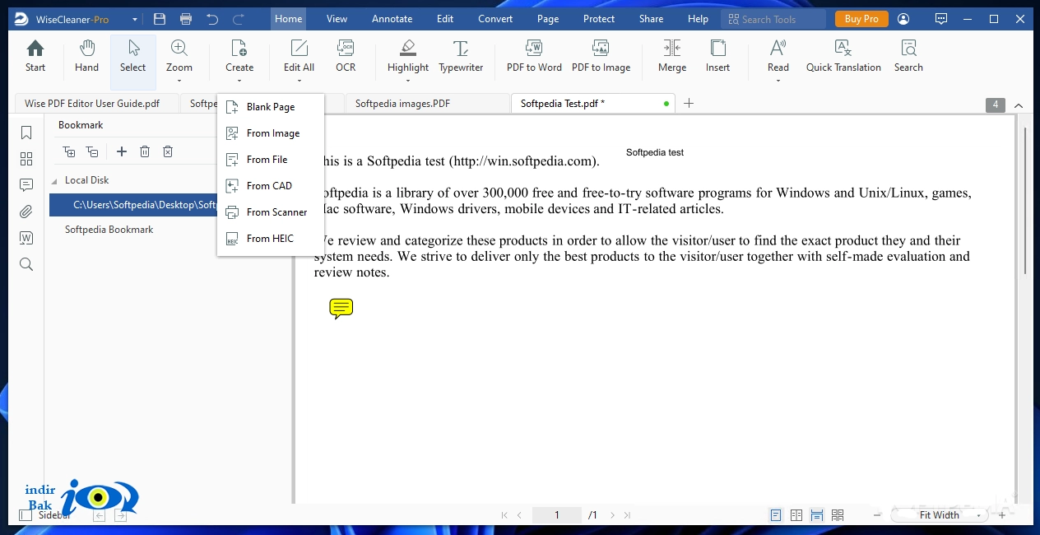
Task: Open the Merge tool
Action: click(671, 57)
